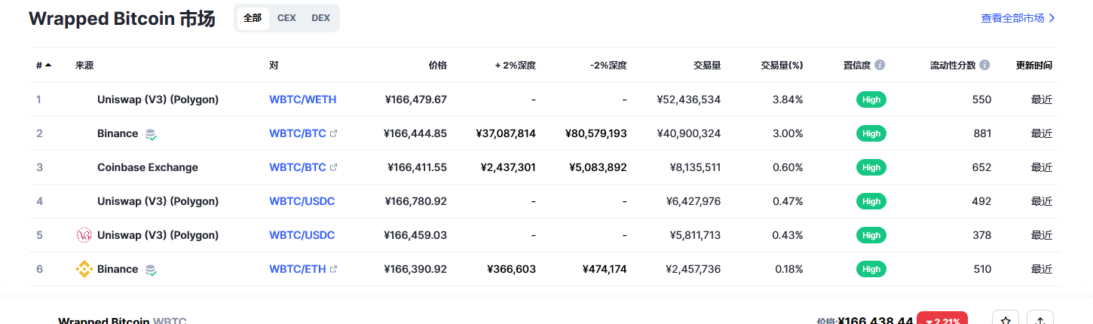This screenshot has width=1093, height=324.
Task: Select the price ¥166,479.67
Action: pos(416,99)
